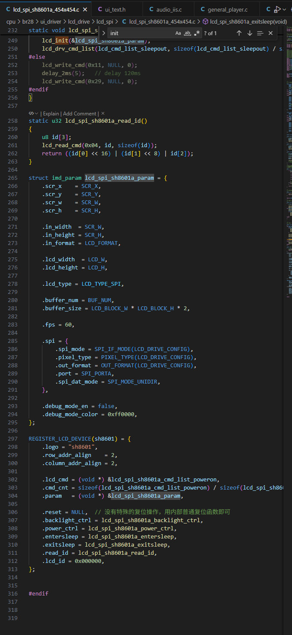This screenshot has width=292, height=635.
Task: Click 'cpu' in the breadcrumb path
Action: click(x=11, y=21)
